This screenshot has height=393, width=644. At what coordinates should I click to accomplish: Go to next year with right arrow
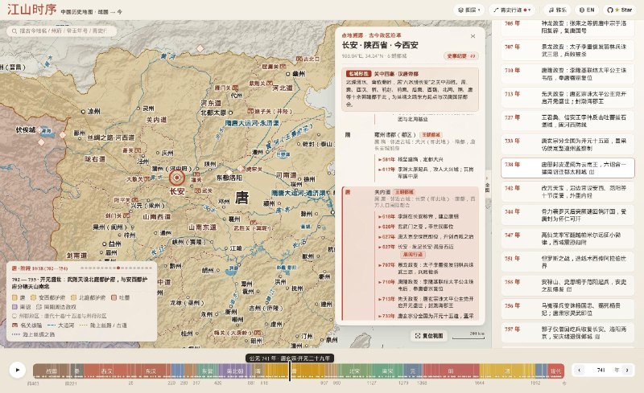627,370
